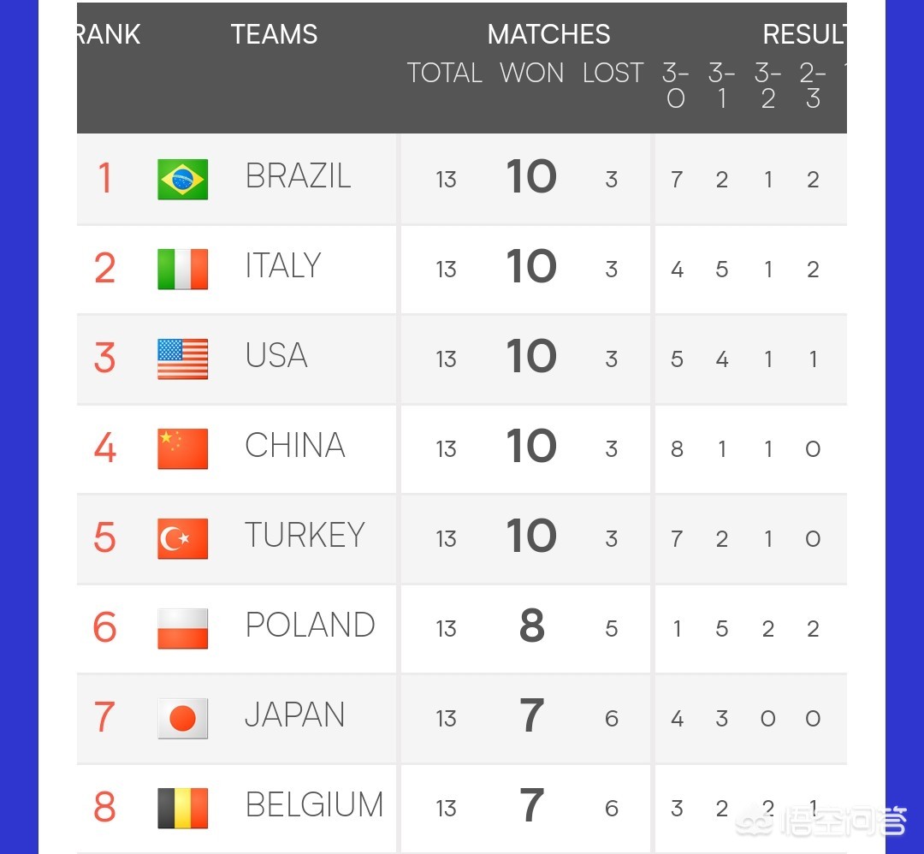Viewport: 924px width, 854px height.
Task: Click the TOTAL column header
Action: pos(444,74)
